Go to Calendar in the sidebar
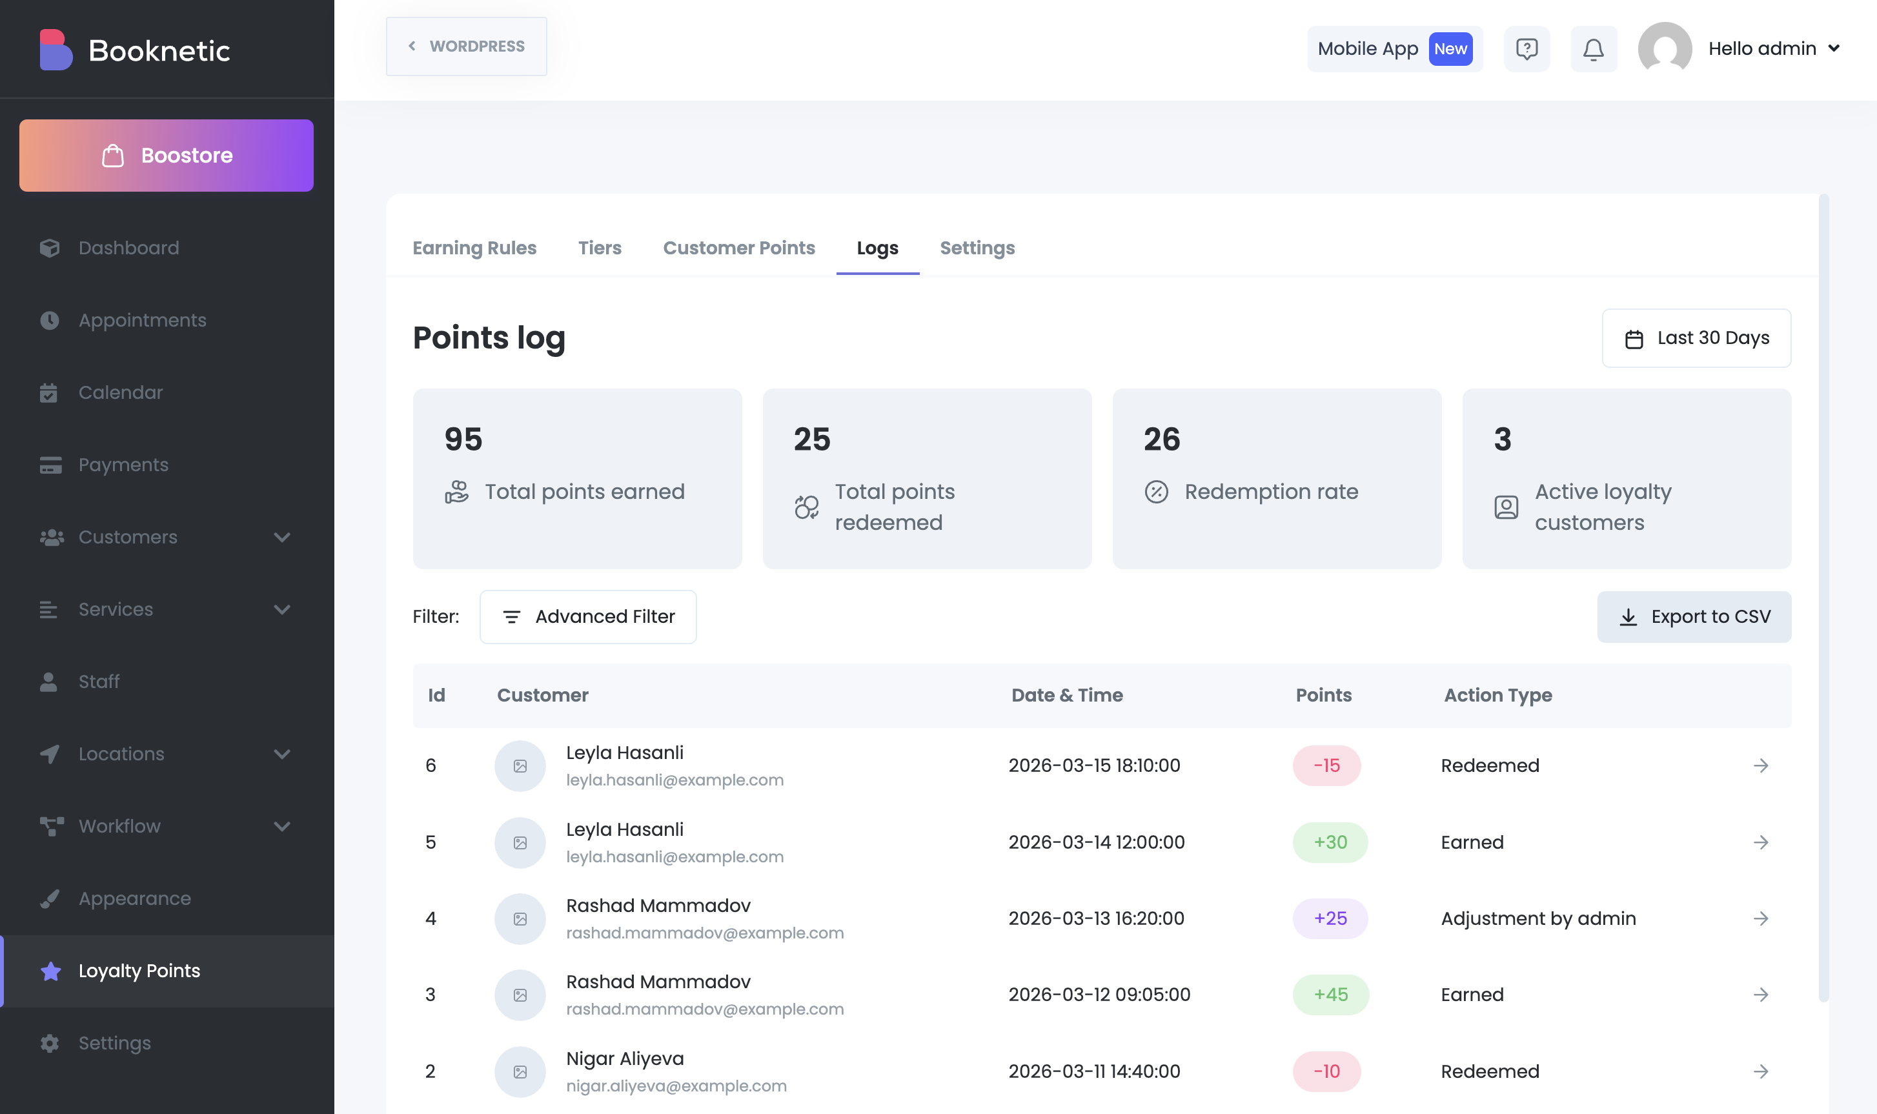 pos(120,392)
